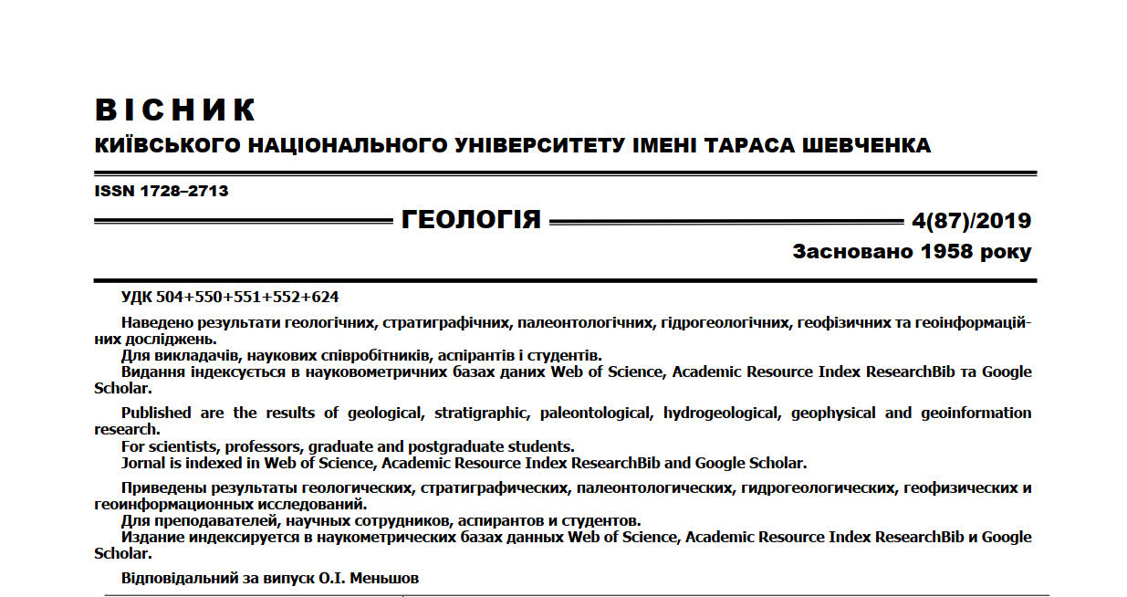Image resolution: width=1127 pixels, height=597 pixels.
Task: Click the double line left of ГЕОЛОГІЯ
Action: pyautogui.click(x=244, y=221)
